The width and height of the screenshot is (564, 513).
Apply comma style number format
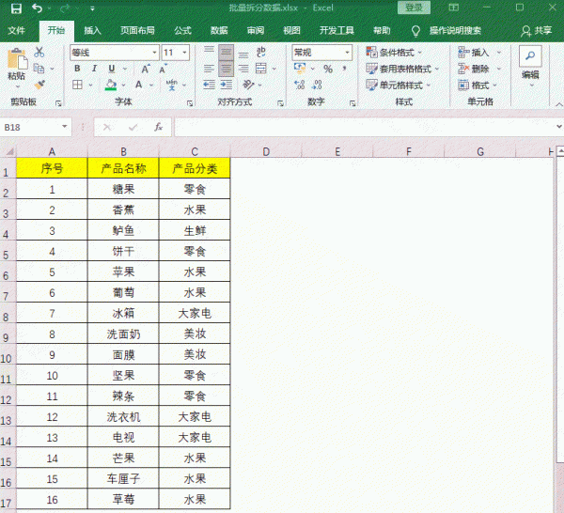pyautogui.click(x=344, y=69)
